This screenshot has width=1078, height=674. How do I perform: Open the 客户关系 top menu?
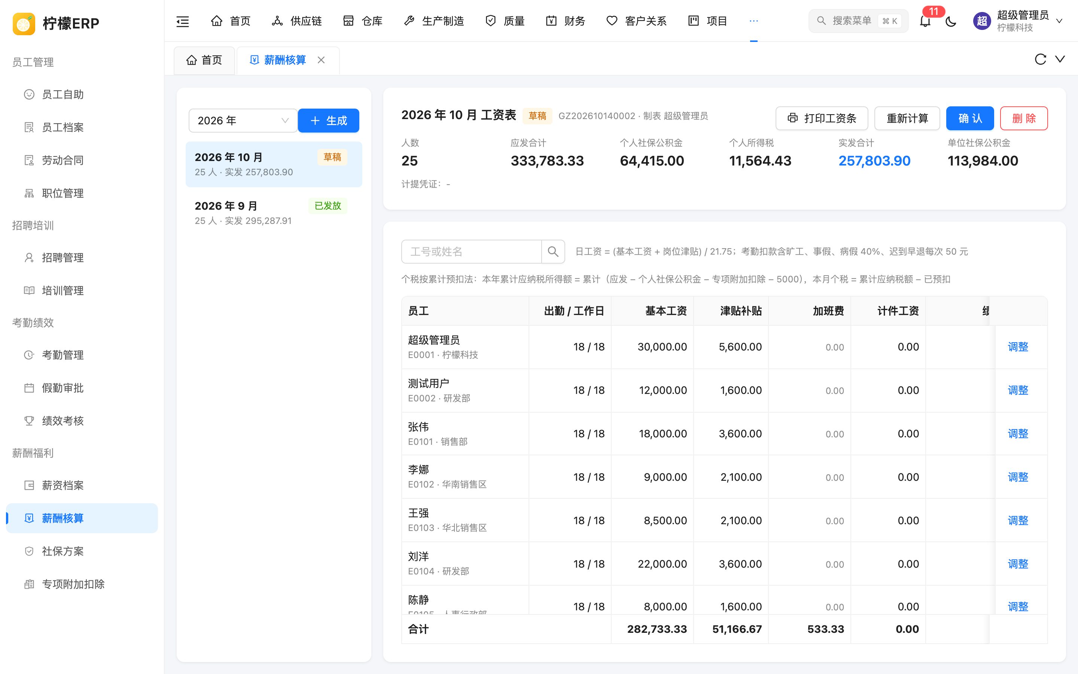tap(637, 21)
